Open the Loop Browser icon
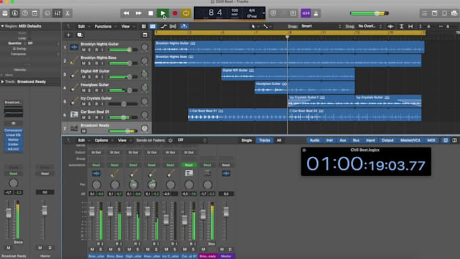 pyautogui.click(x=444, y=14)
